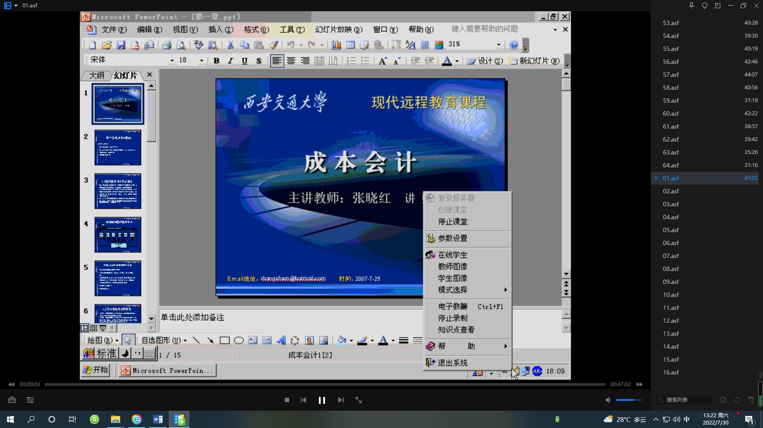Click the 开始 Start button
The image size is (763, 428).
point(95,370)
